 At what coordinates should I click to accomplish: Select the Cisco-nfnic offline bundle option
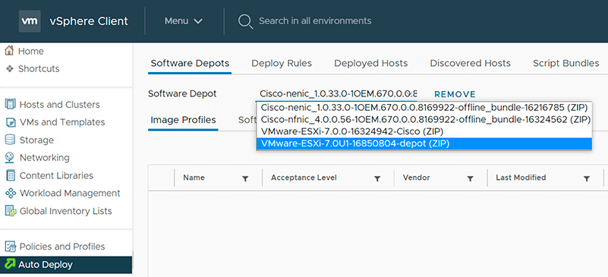coord(424,119)
